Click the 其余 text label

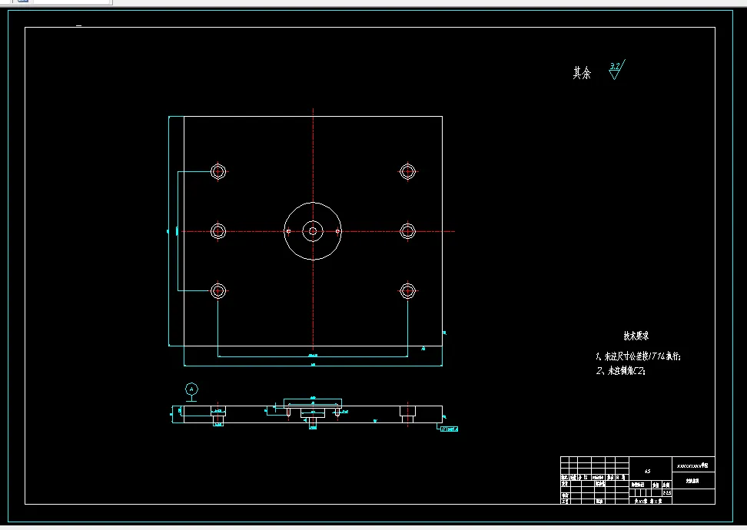coord(582,73)
